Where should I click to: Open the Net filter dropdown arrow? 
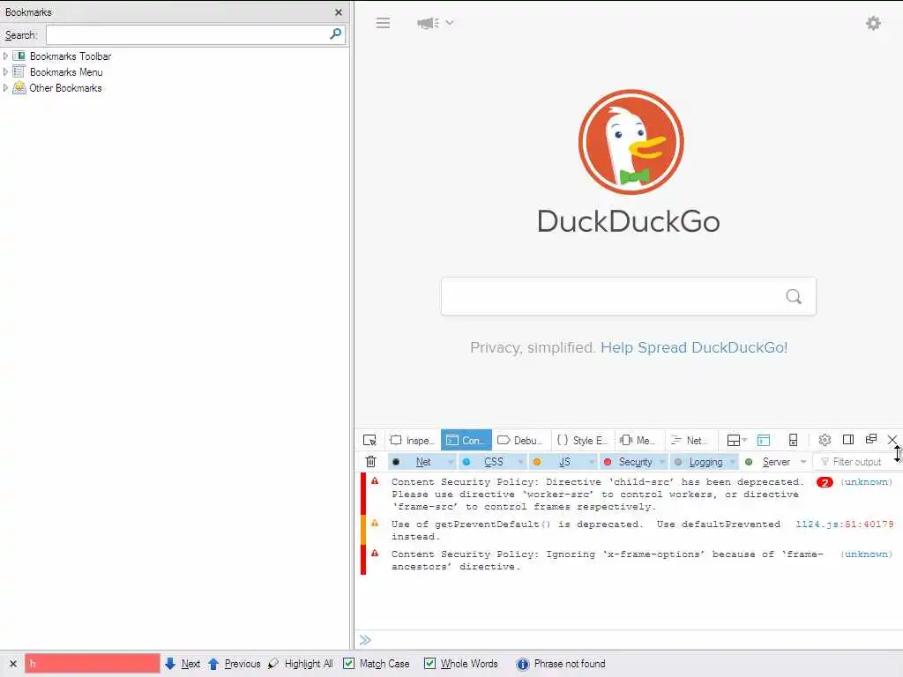tap(451, 462)
